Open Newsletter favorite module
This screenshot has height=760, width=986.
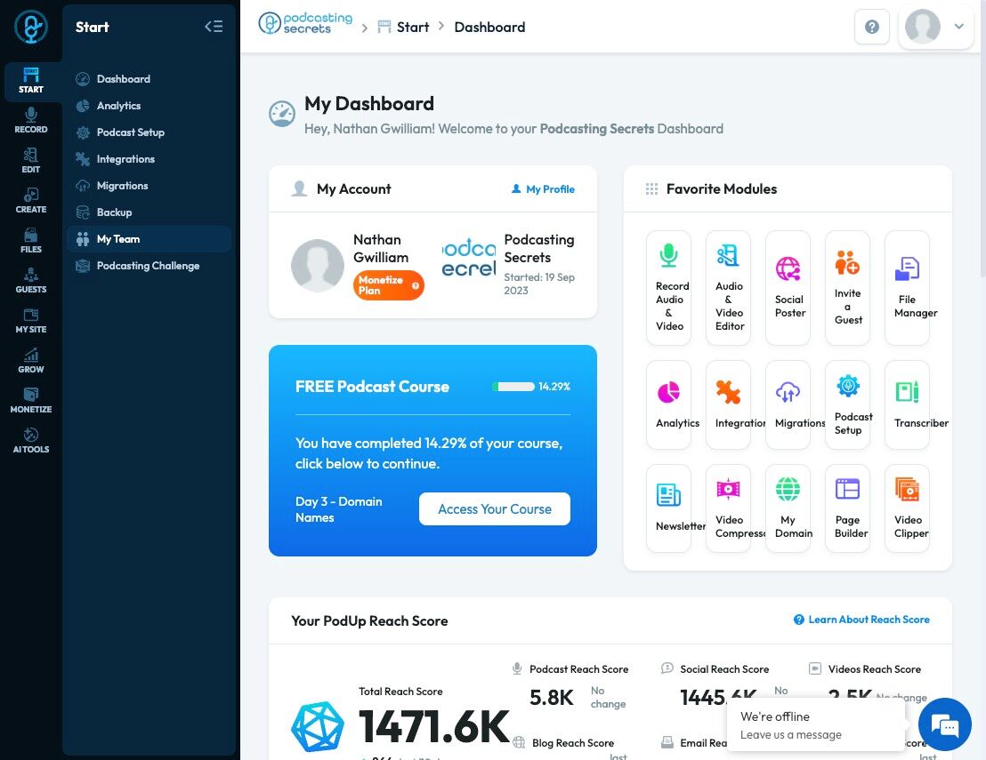pyautogui.click(x=668, y=508)
